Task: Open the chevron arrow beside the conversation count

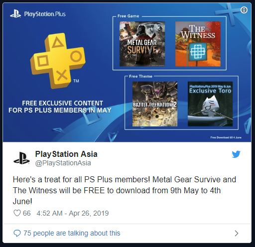Action: pyautogui.click(x=237, y=233)
